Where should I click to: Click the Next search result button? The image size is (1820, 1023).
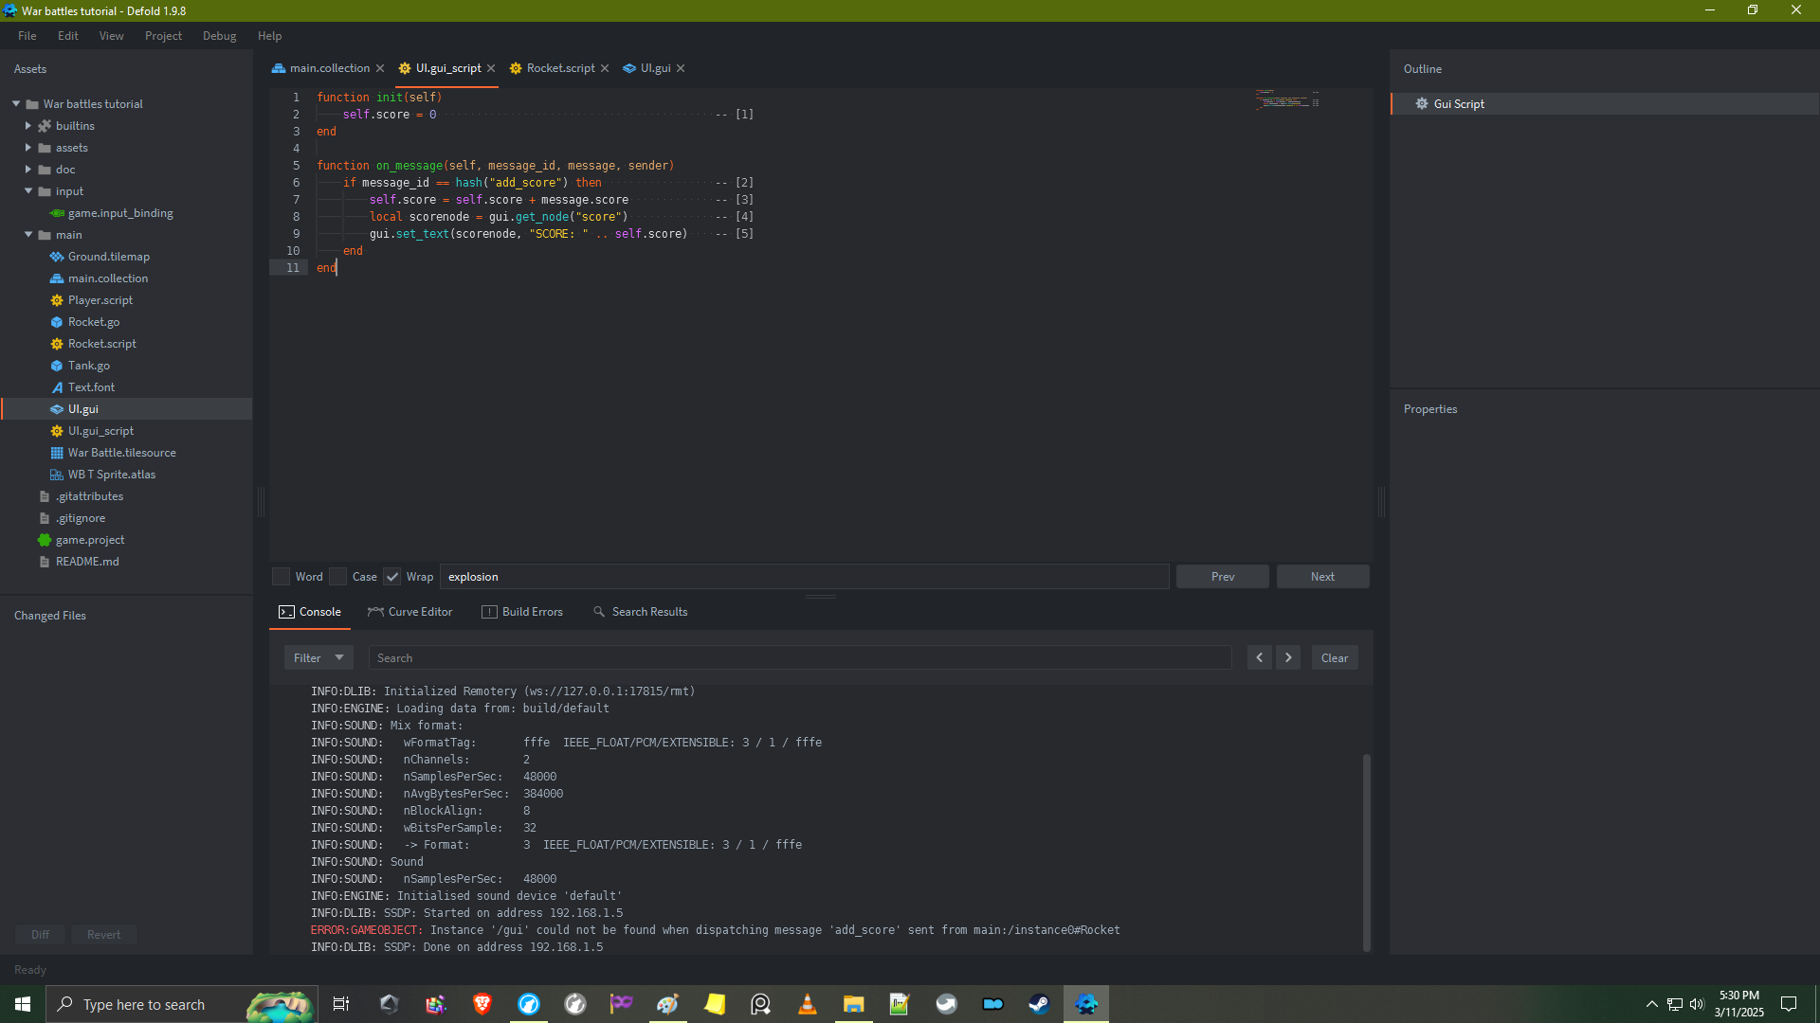coord(1322,577)
